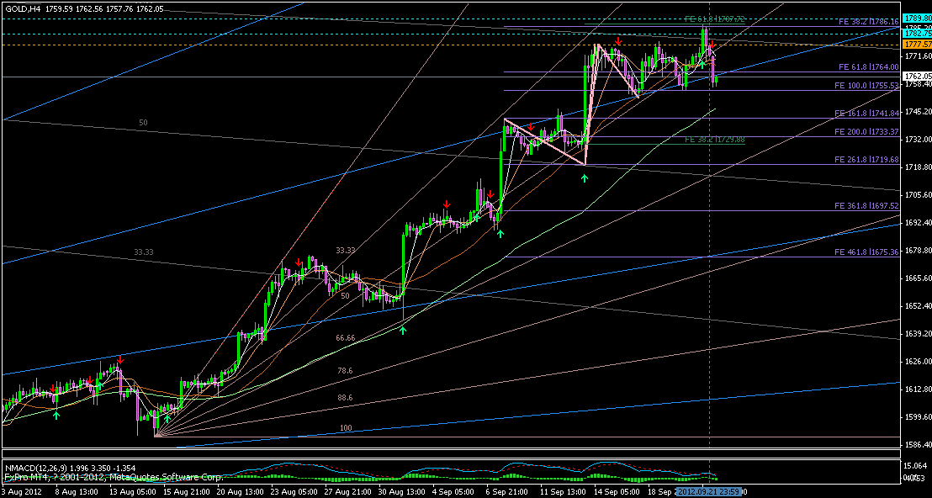Click the green up arrow under the 30 Aug low
This screenshot has width=932, height=498.
pyautogui.click(x=403, y=331)
